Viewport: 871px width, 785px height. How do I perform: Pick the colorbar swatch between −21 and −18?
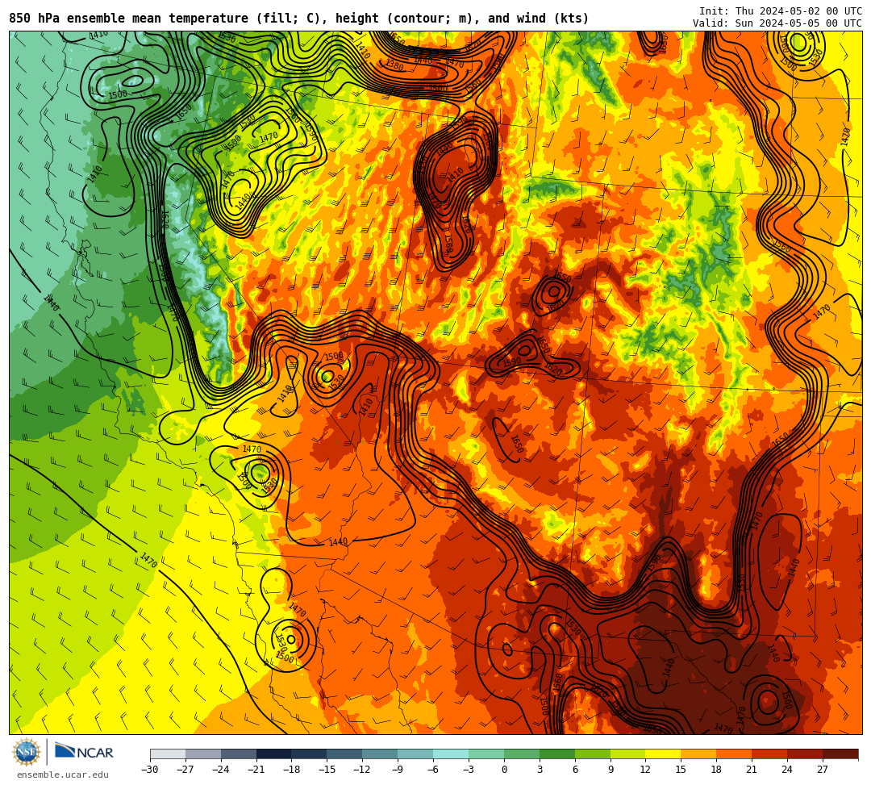pos(274,754)
